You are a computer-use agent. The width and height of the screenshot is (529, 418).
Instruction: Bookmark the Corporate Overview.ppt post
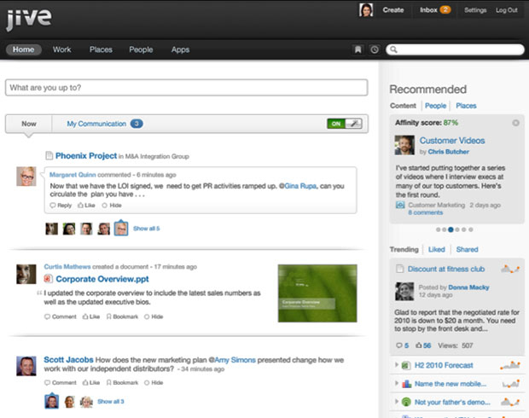(x=125, y=316)
